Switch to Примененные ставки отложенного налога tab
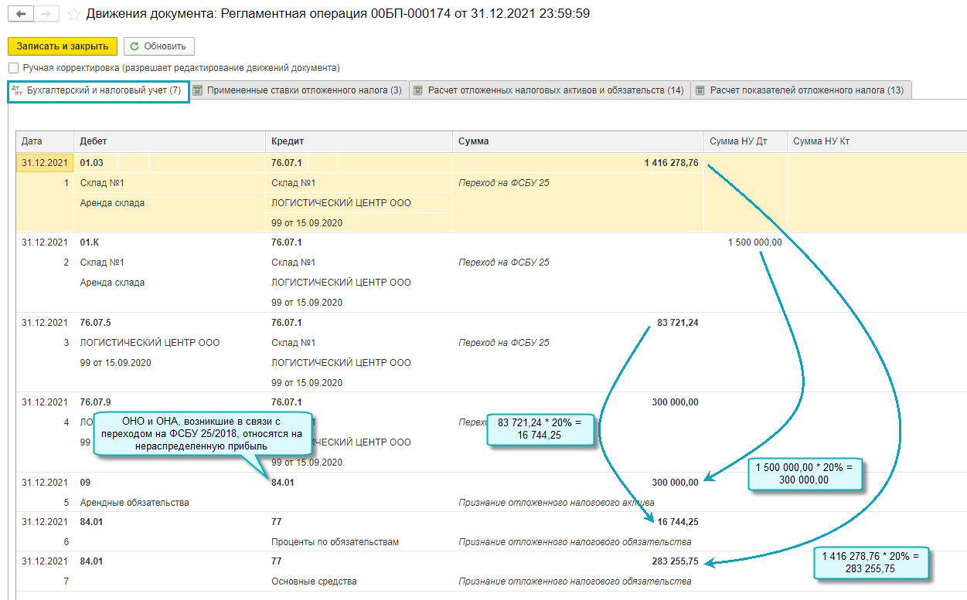Viewport: 967px width, 600px height. [298, 90]
